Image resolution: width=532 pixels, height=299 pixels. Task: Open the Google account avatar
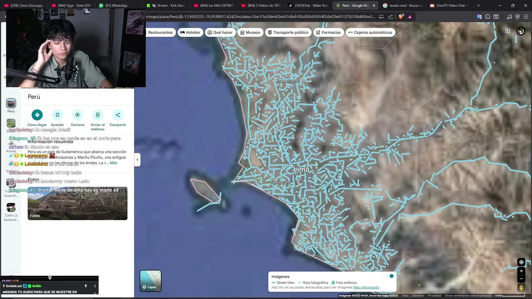click(521, 31)
